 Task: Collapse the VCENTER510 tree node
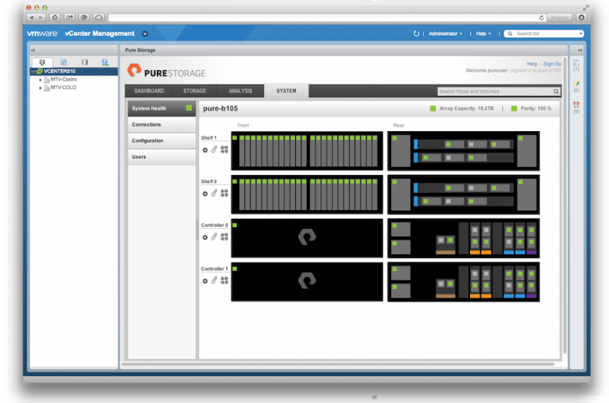click(34, 72)
